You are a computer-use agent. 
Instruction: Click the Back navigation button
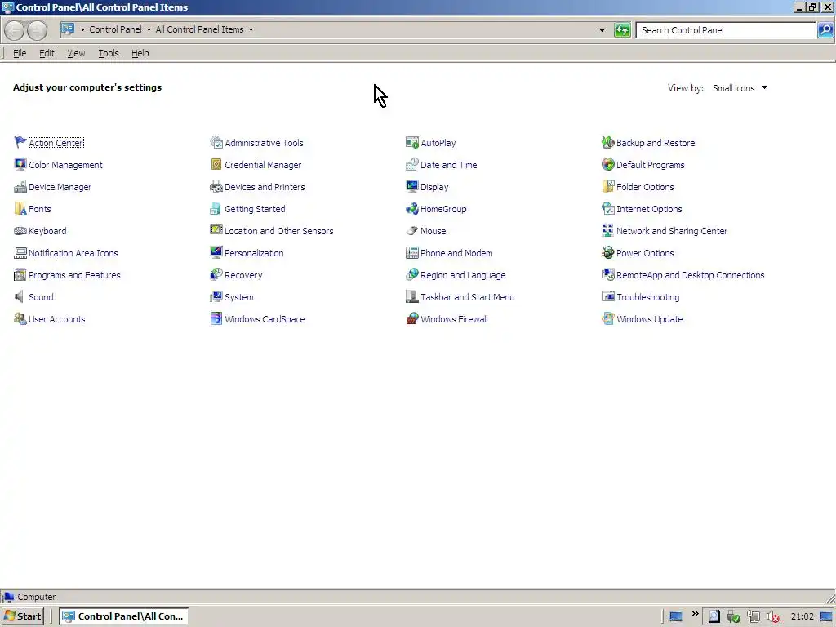coord(14,30)
